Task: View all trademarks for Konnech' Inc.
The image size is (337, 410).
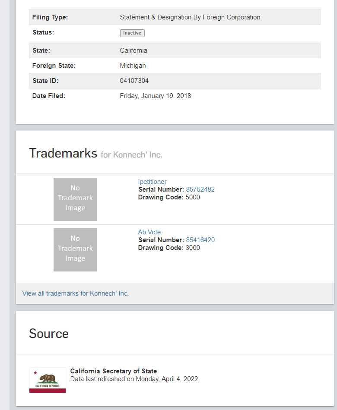Action: pos(76,293)
